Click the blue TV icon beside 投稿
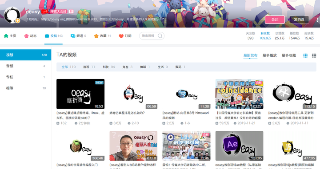The height and width of the screenshot is (169, 320). click(x=47, y=36)
